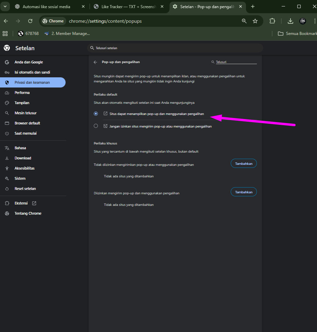Open Ekstensi from the settings sidebar

click(x=21, y=203)
